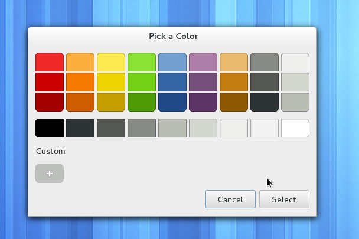Choose the medium vivid orange swatch
This screenshot has height=239, width=359.
click(x=80, y=82)
